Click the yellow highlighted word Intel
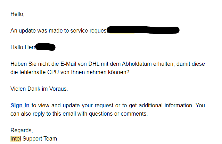Image resolution: width=222 pixels, height=144 pixels. [16, 139]
